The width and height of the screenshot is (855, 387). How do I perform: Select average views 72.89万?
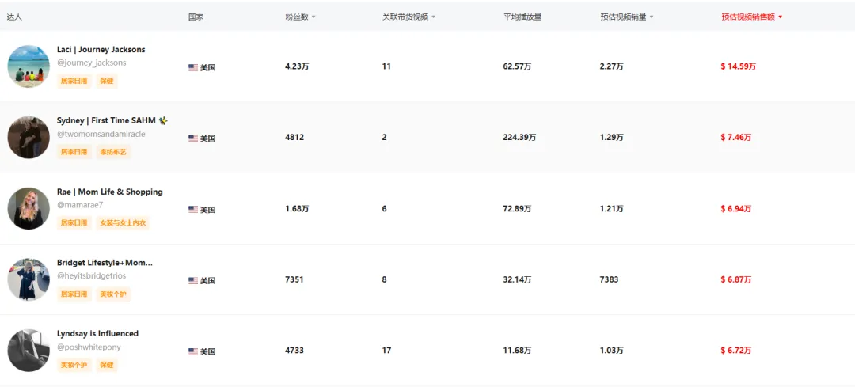click(x=518, y=208)
